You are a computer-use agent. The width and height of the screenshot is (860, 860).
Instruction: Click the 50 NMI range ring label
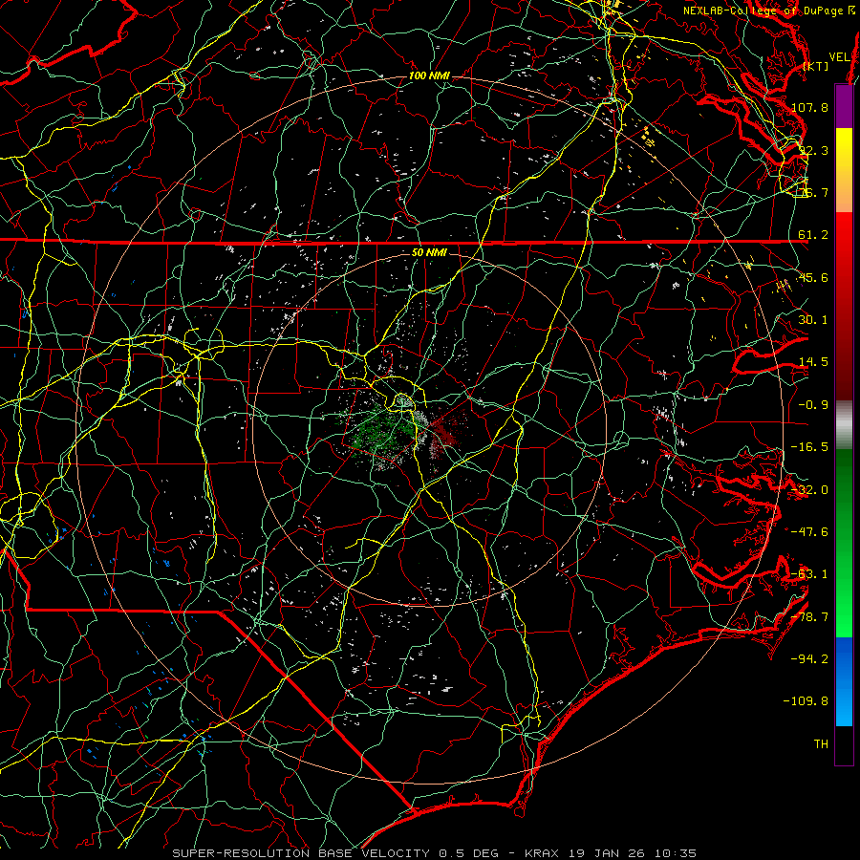pos(429,252)
